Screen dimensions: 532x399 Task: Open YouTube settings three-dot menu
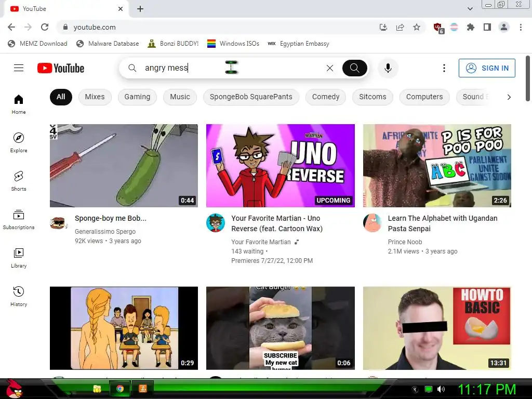point(444,68)
